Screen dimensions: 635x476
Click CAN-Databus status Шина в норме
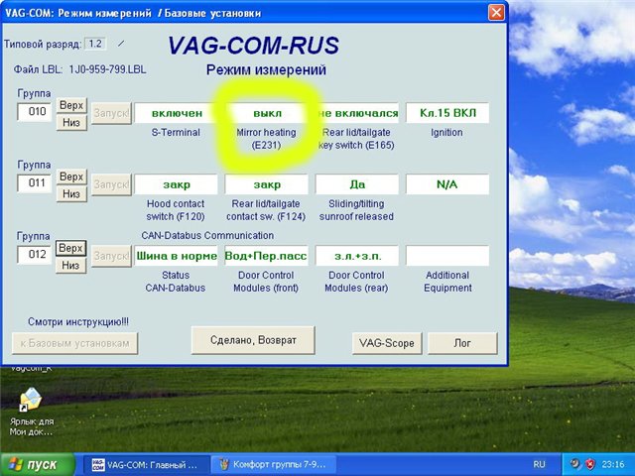point(176,256)
